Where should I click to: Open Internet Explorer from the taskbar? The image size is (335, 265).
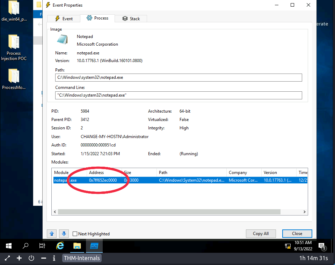point(60,246)
